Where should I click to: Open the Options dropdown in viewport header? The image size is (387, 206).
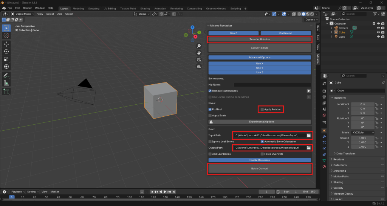(312, 20)
